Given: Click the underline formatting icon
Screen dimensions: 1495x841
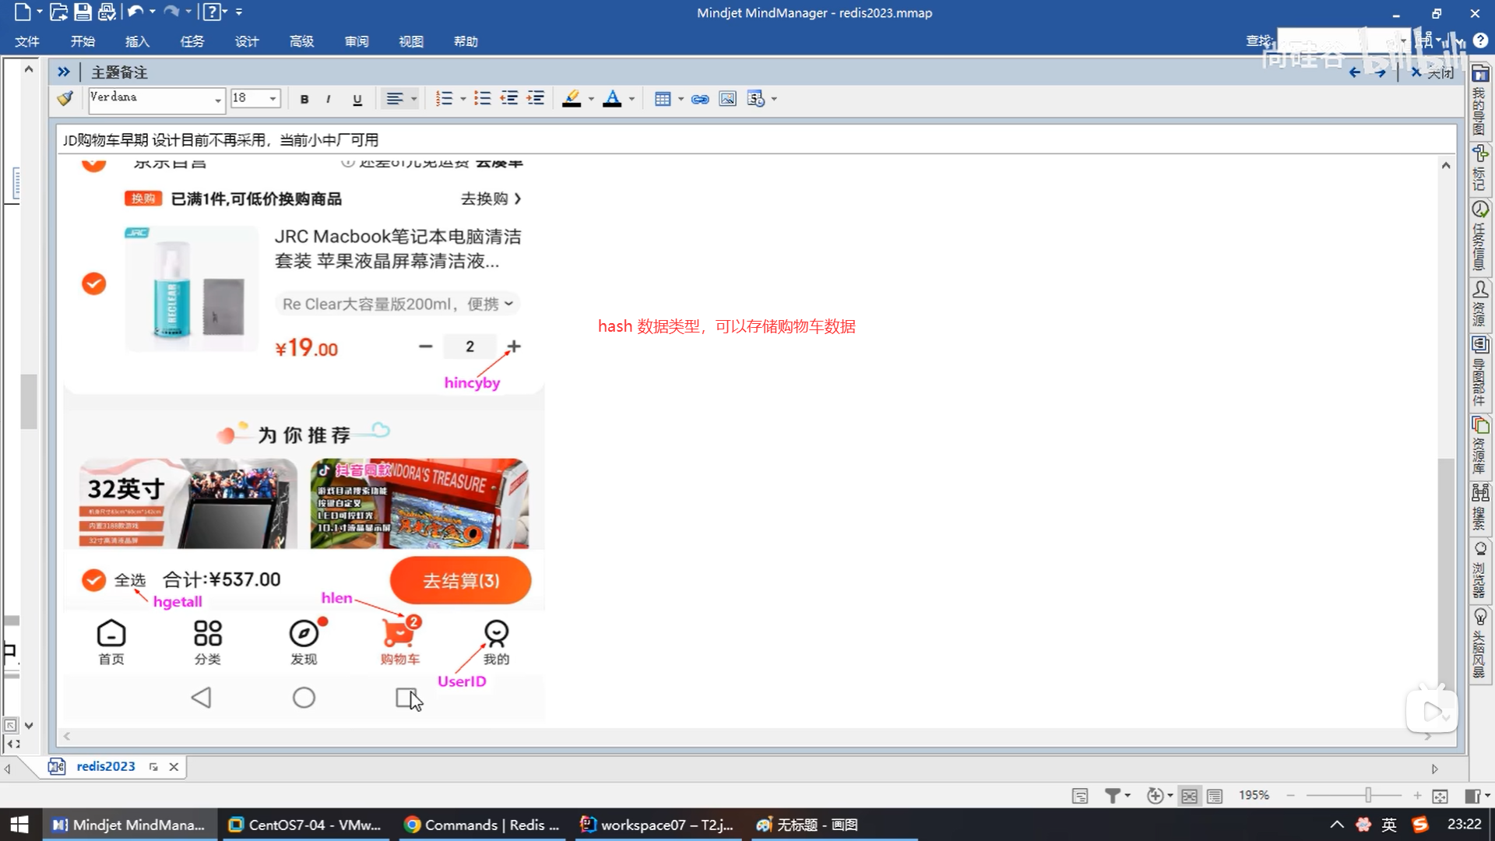Looking at the screenshot, I should click(x=357, y=99).
